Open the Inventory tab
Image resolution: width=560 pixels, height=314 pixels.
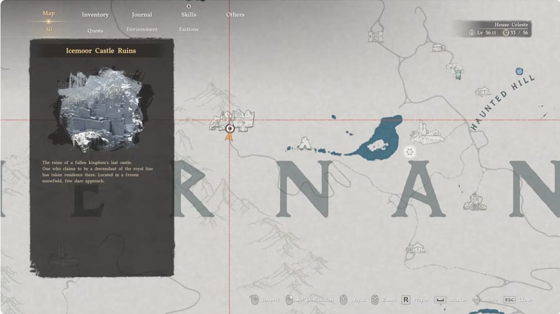click(x=95, y=15)
